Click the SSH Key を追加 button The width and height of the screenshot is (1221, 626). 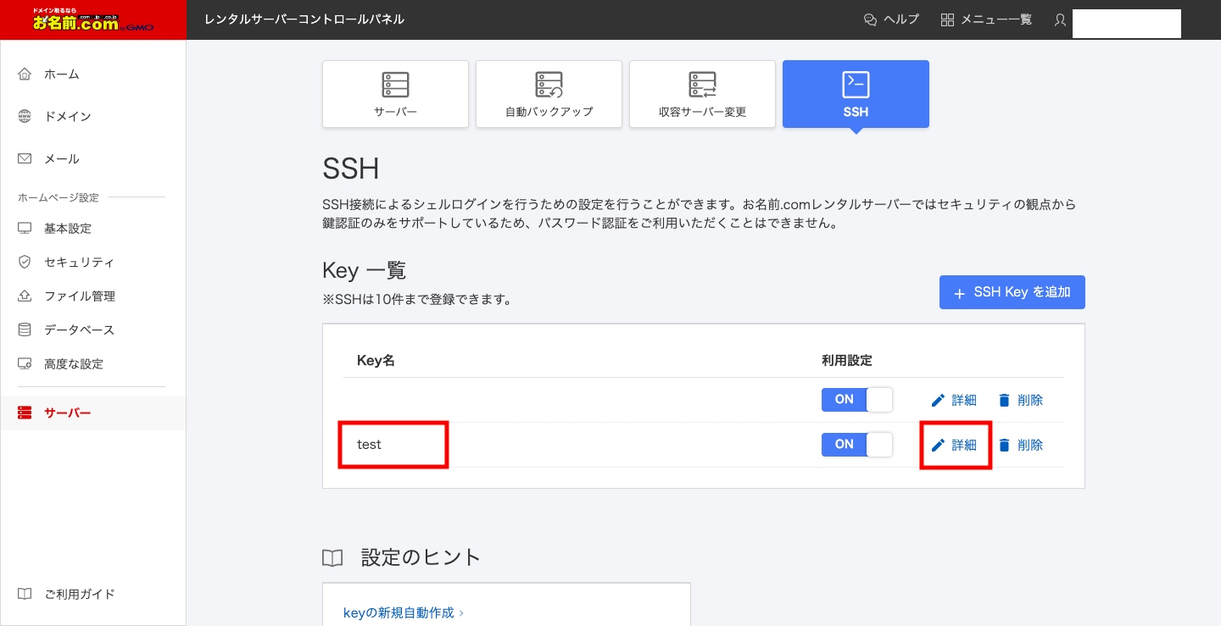click(x=1012, y=292)
